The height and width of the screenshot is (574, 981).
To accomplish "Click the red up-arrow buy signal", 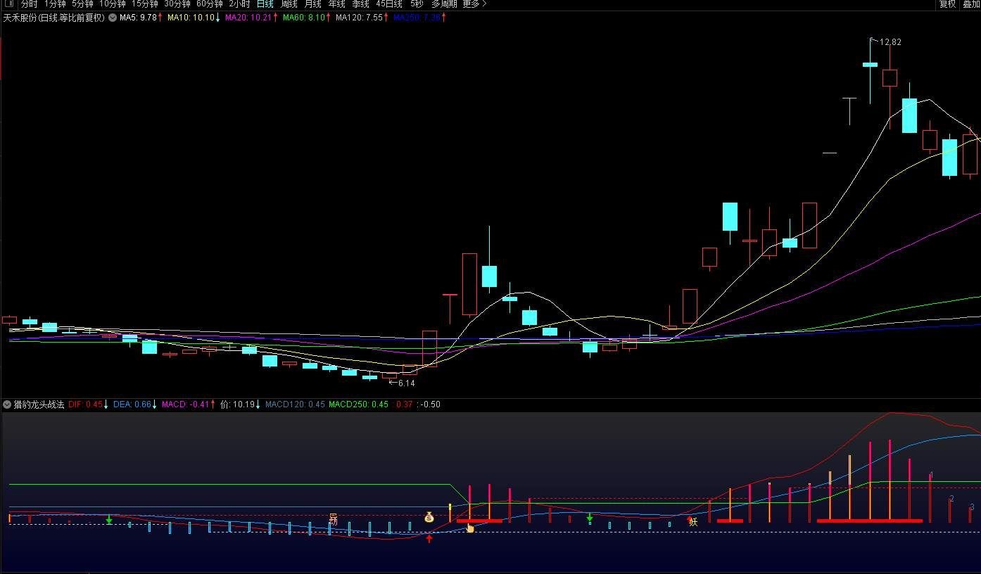I will 429,538.
